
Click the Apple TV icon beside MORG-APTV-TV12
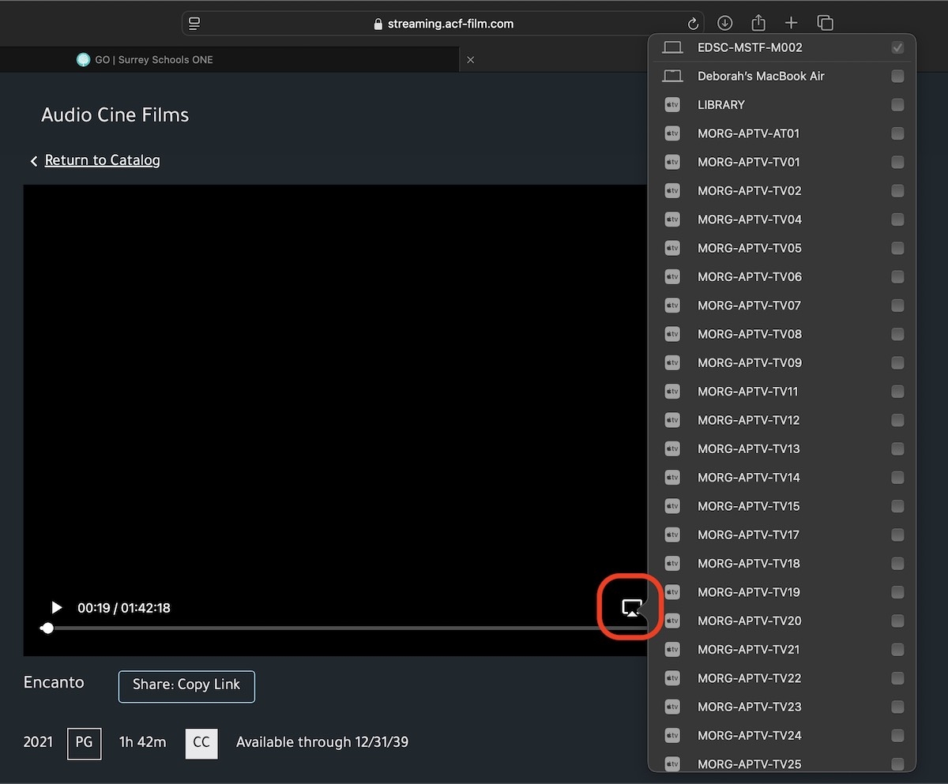click(x=672, y=420)
